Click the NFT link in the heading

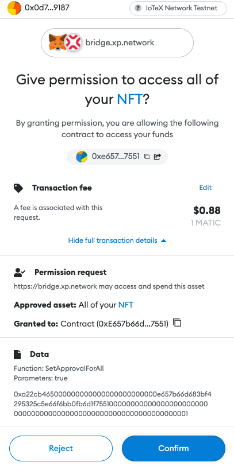pos(129,99)
